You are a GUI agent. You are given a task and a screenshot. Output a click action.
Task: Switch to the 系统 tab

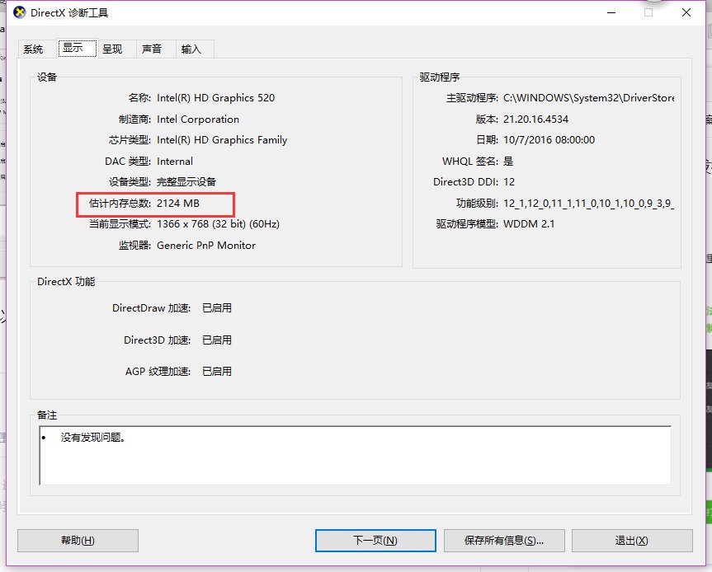point(33,49)
